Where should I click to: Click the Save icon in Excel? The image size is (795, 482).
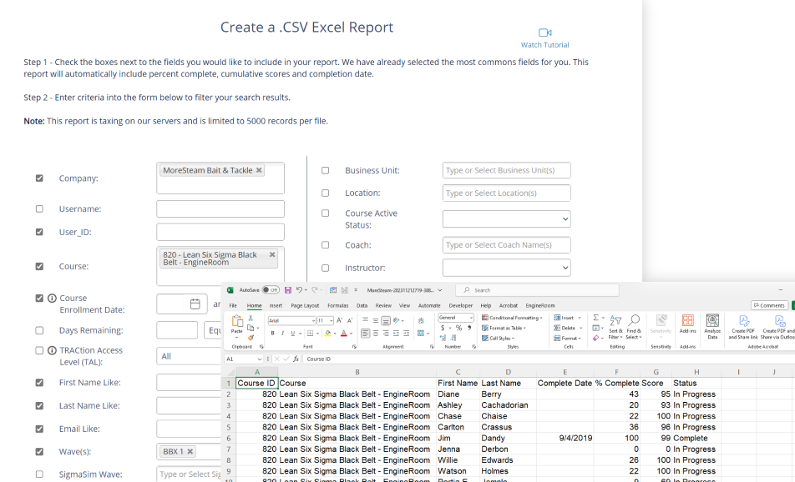point(288,290)
